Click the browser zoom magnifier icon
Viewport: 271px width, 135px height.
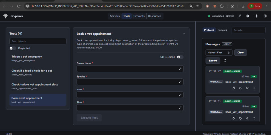click(191, 6)
